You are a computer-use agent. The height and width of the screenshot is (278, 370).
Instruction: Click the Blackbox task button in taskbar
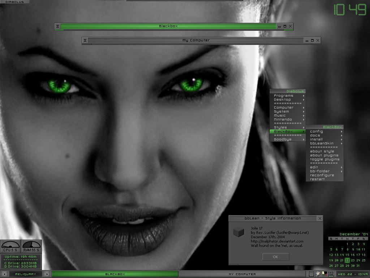coord(115,274)
